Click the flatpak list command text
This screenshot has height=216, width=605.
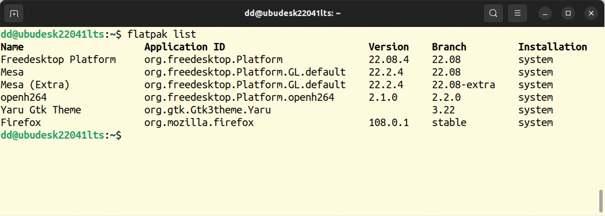tap(162, 34)
